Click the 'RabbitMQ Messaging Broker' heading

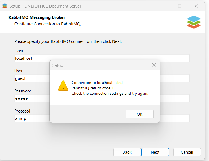point(37,17)
